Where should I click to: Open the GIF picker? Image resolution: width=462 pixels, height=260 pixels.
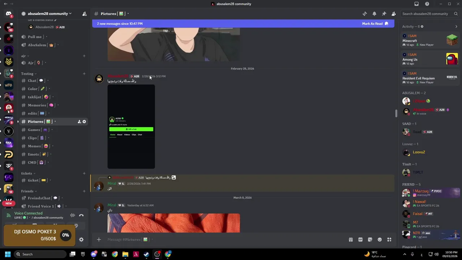click(360, 239)
